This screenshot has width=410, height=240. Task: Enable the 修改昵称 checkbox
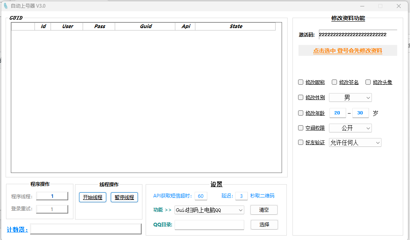(300, 82)
